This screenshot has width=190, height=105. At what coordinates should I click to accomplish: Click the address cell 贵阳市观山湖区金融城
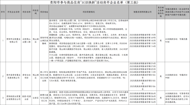tap(44, 41)
